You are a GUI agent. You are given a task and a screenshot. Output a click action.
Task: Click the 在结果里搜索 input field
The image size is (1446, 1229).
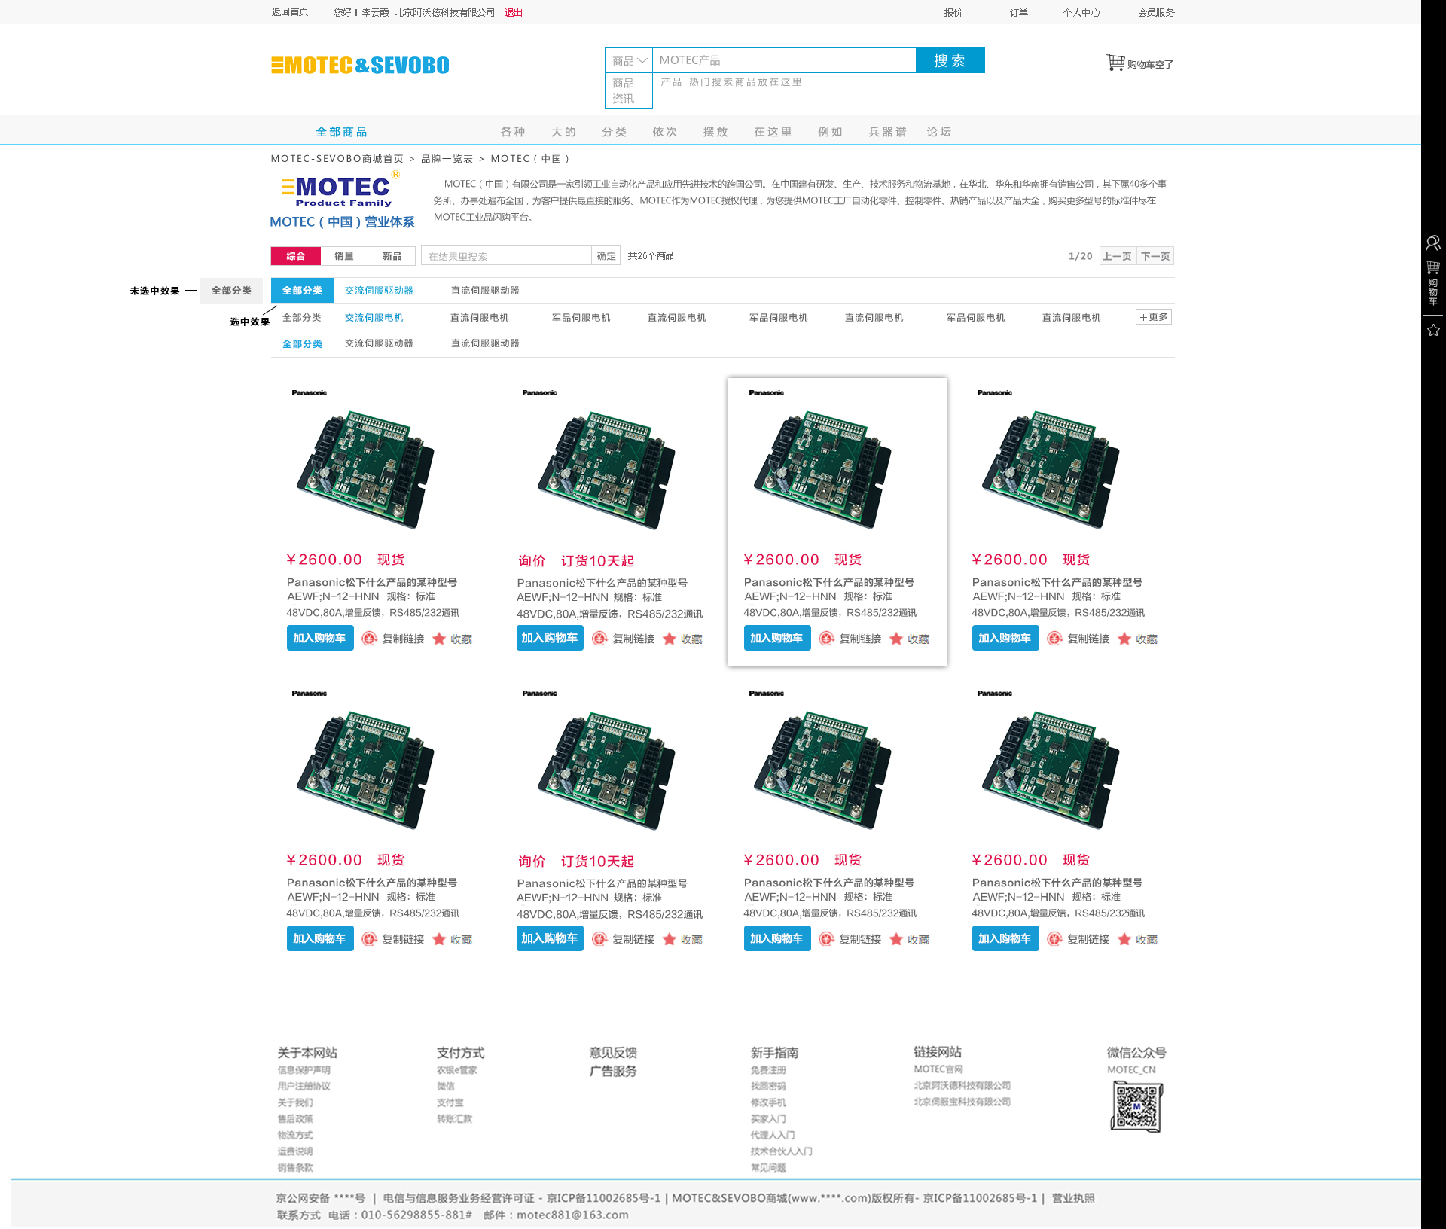(505, 256)
